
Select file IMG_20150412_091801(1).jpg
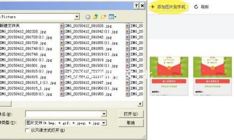click(x=26, y=60)
